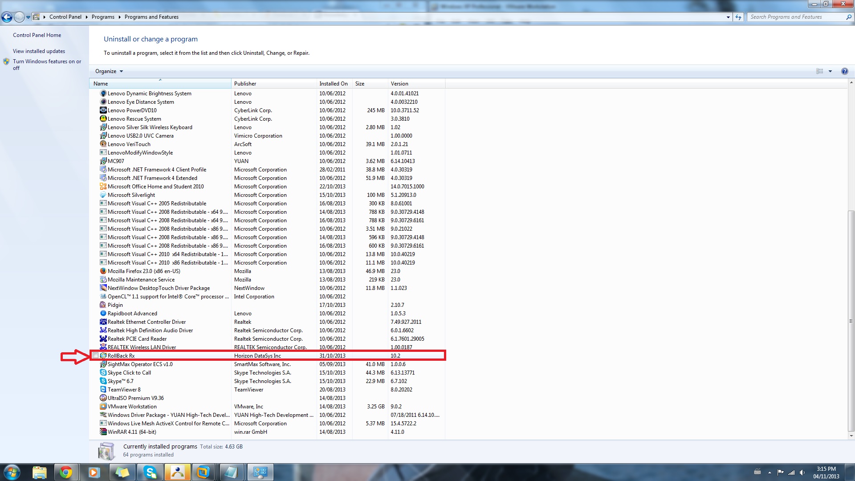Image resolution: width=855 pixels, height=481 pixels.
Task: Click the network signal tray icon
Action: 791,473
